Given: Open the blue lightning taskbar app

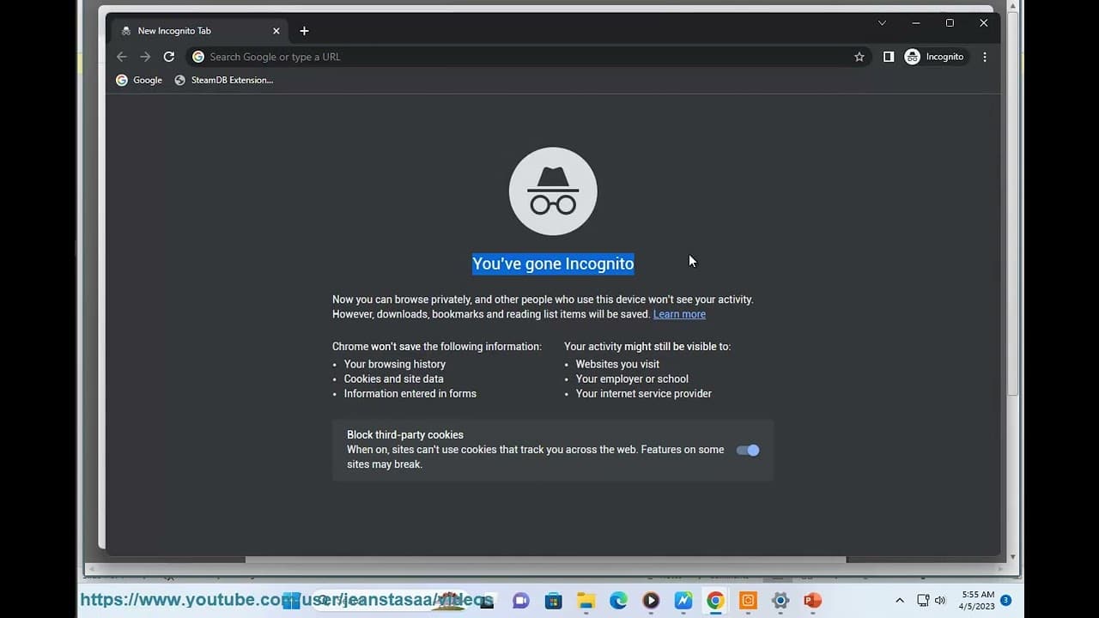Looking at the screenshot, I should [x=683, y=601].
